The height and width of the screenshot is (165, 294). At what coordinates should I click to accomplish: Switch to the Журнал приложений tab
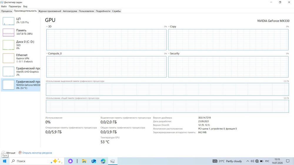tap(50, 11)
